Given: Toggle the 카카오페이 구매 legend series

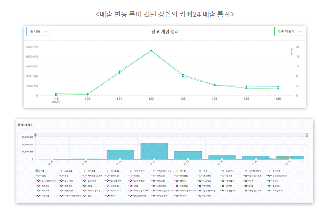Looking at the screenshot, I should coord(161,171).
